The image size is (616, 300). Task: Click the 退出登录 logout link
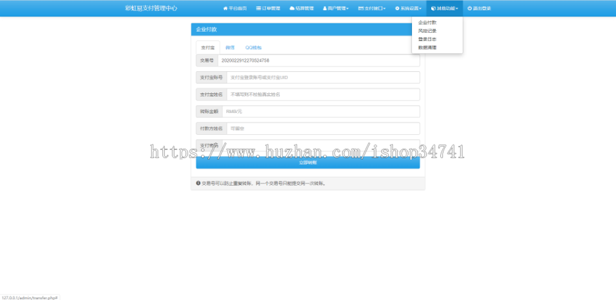(x=479, y=8)
